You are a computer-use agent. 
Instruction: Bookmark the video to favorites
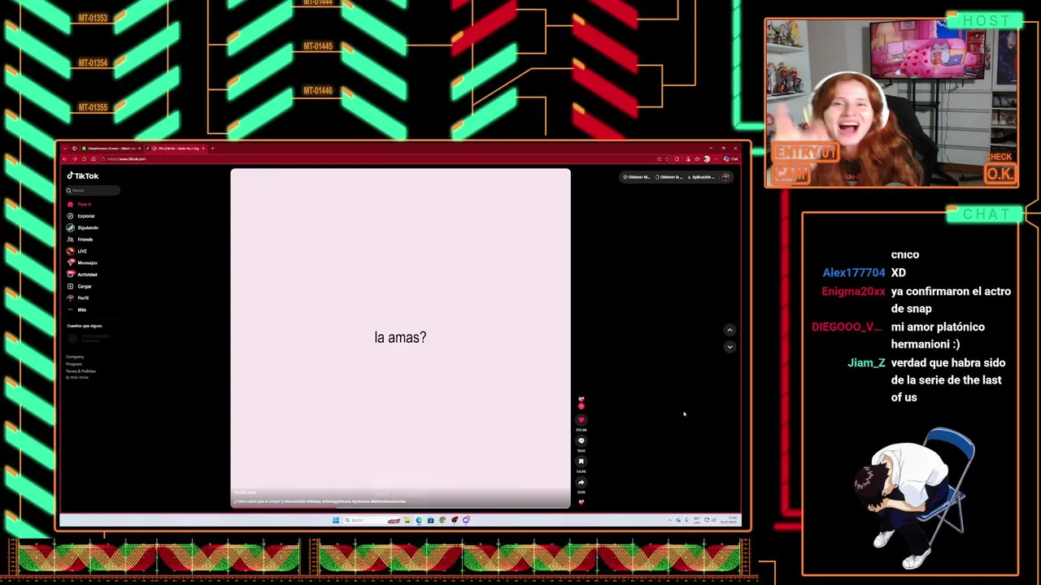tap(581, 461)
